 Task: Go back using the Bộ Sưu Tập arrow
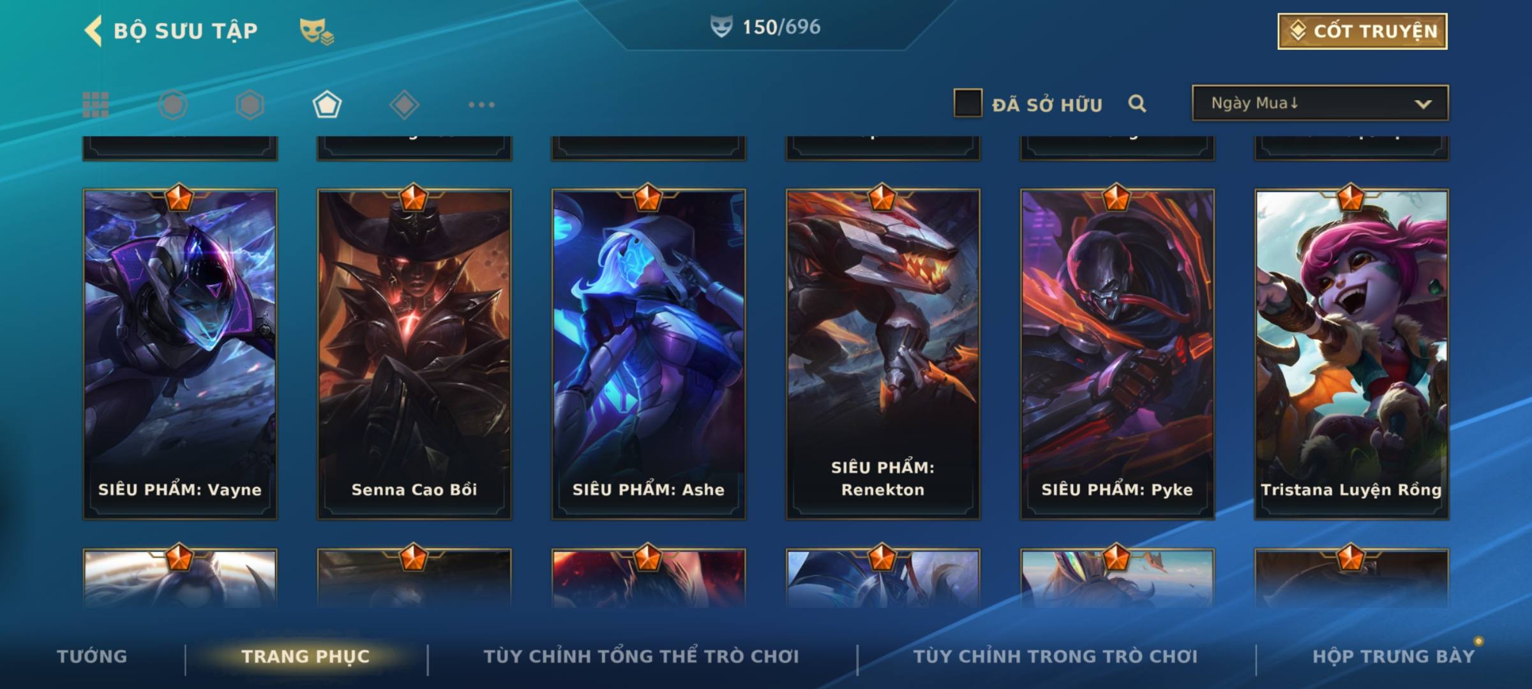coord(93,31)
